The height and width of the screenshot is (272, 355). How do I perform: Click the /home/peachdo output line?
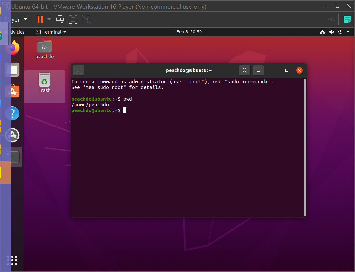(x=90, y=105)
